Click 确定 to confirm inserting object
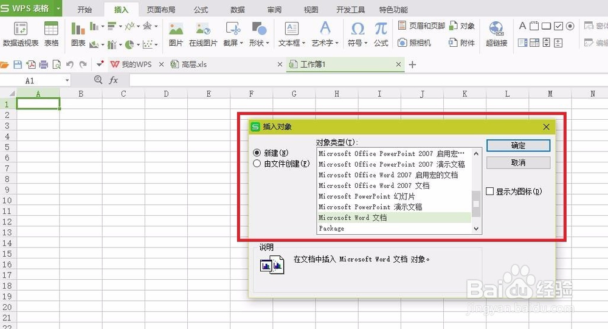608x329 pixels. pyautogui.click(x=518, y=145)
